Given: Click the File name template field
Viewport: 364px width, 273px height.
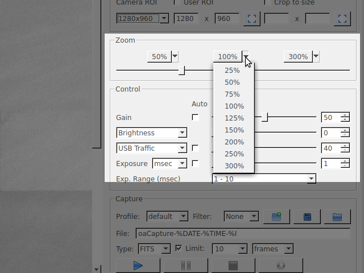Looking at the screenshot, I should 243,234.
